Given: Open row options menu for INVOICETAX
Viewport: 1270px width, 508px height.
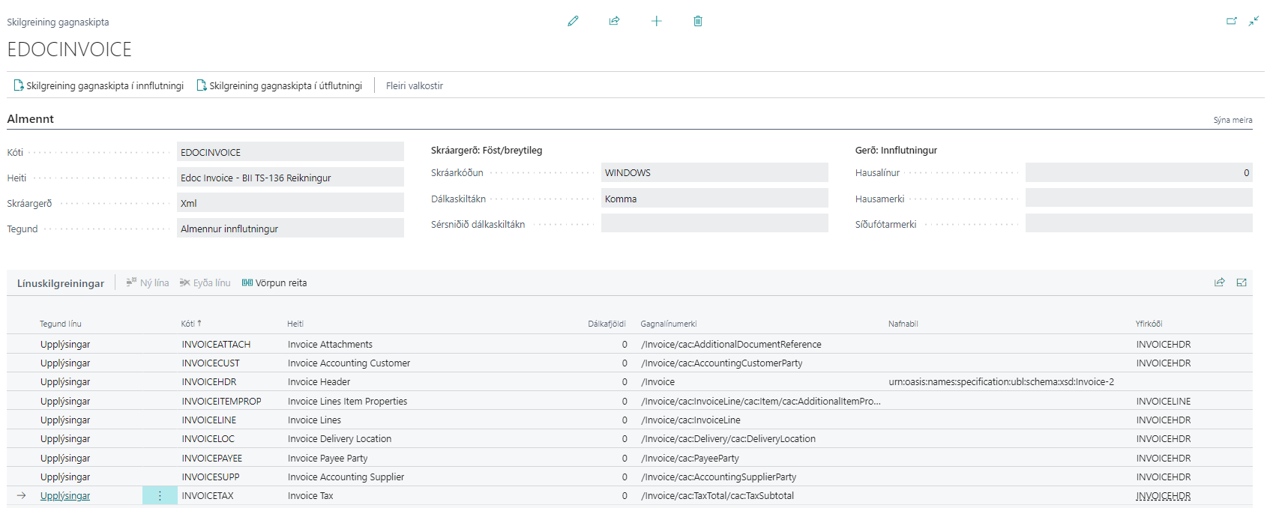Looking at the screenshot, I should (x=160, y=496).
